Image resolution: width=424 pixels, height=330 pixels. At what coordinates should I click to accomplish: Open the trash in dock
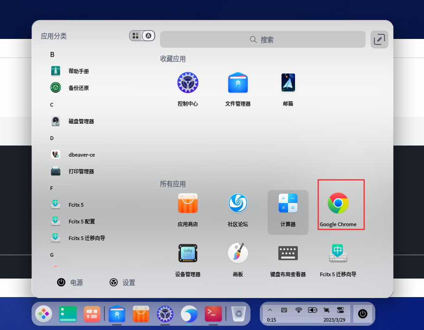tap(239, 314)
